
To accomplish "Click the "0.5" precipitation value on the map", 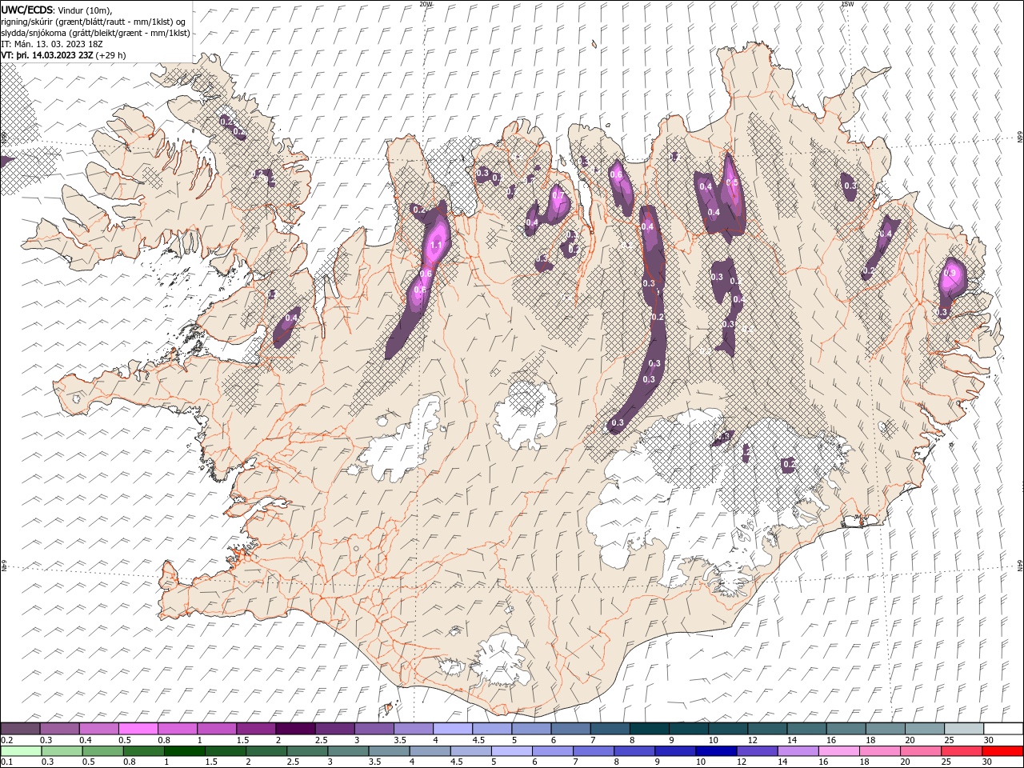I will [x=732, y=183].
